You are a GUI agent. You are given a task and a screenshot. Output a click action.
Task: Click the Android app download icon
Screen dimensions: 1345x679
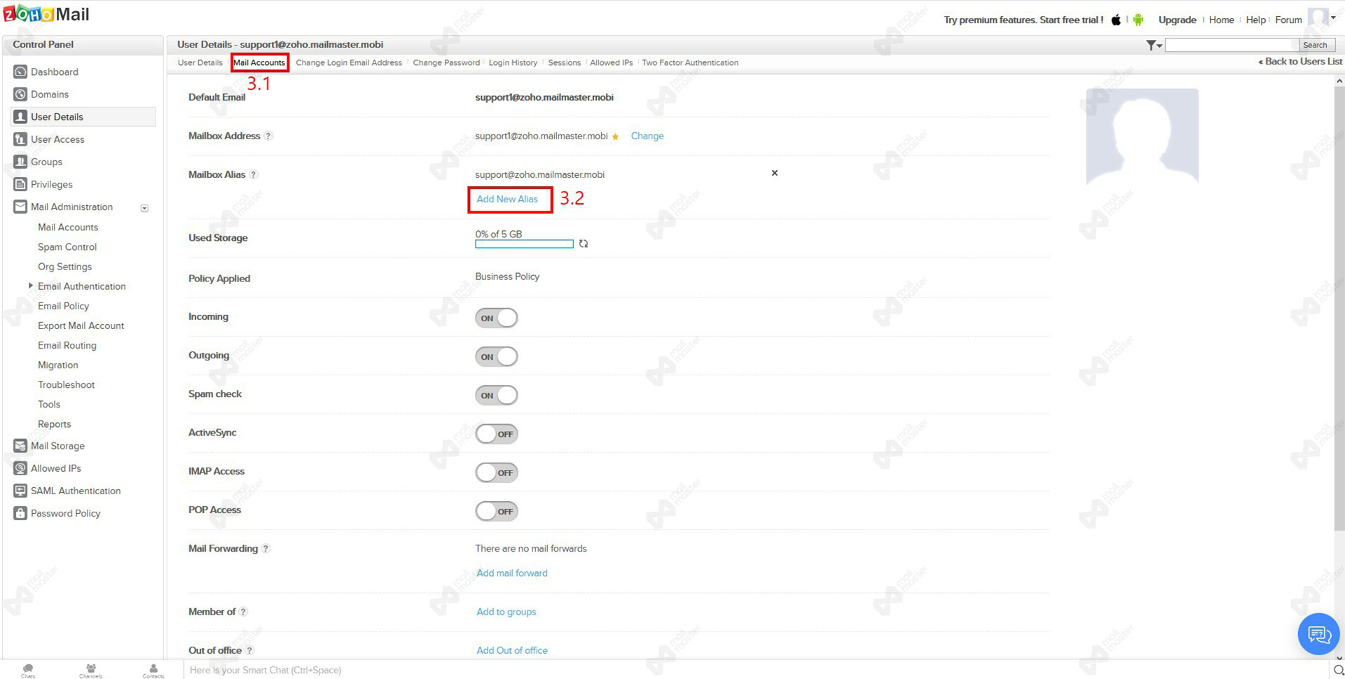click(1138, 20)
